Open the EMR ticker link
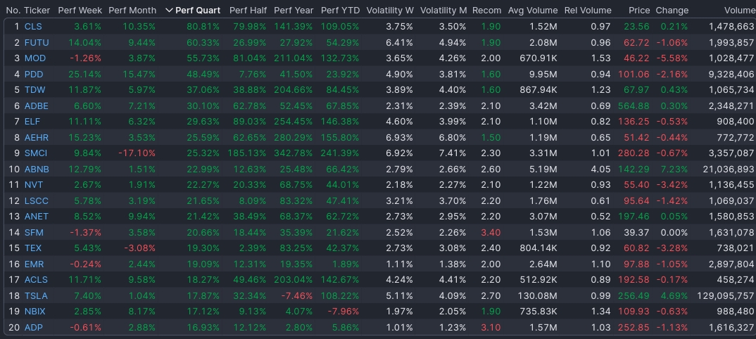Screen dimensions: 756x339 point(34,264)
